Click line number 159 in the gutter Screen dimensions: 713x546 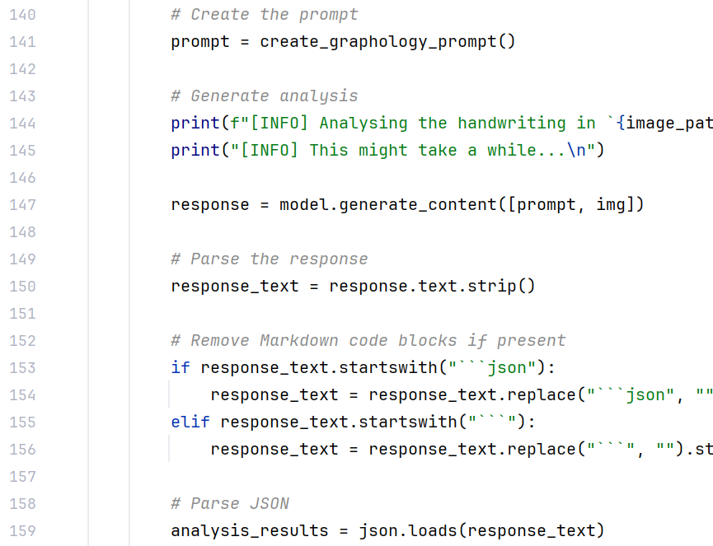(22, 531)
